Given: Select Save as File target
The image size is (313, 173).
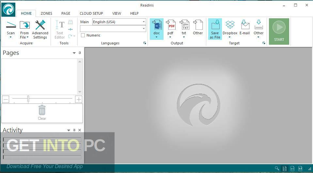Looking at the screenshot, I should coord(215,29).
